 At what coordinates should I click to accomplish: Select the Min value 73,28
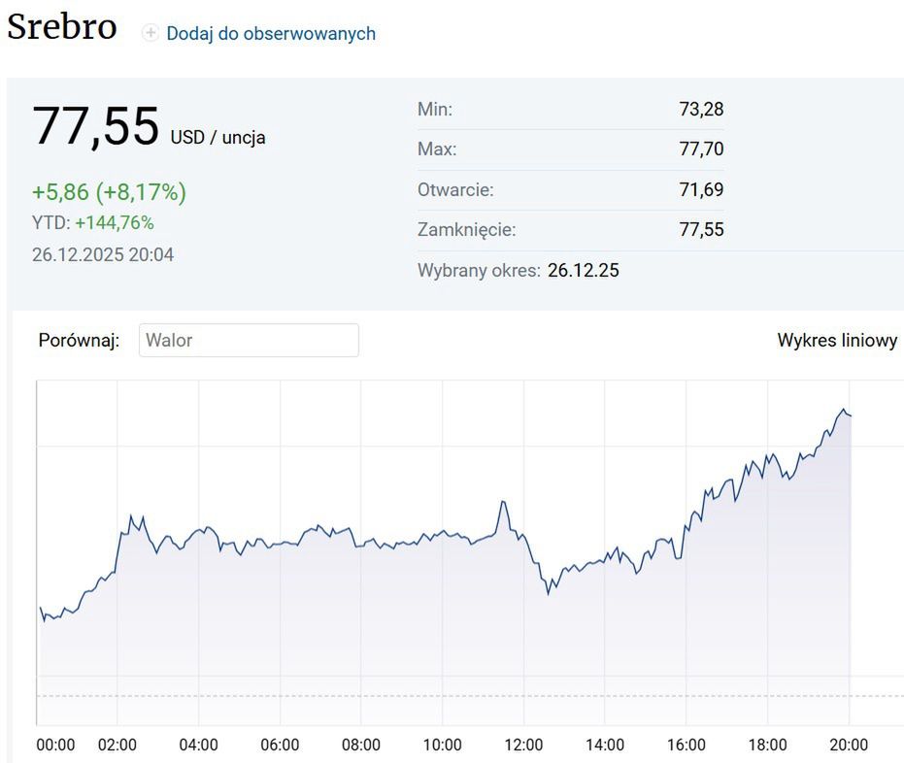(701, 110)
